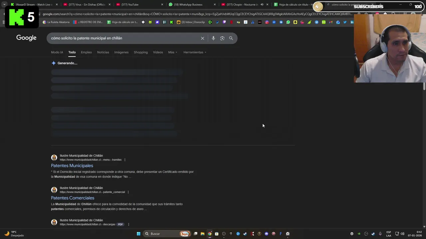
Task: Open options menu for descargas PDF result
Action: tap(128, 224)
